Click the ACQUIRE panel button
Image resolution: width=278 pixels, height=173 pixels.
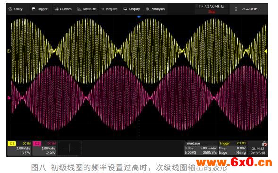249,9
